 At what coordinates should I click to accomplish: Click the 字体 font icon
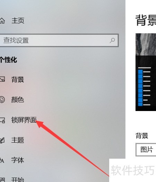coord(2,160)
